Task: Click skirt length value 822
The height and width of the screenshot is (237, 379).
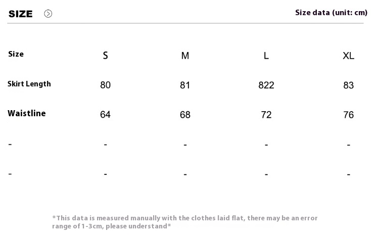Action: coord(266,85)
